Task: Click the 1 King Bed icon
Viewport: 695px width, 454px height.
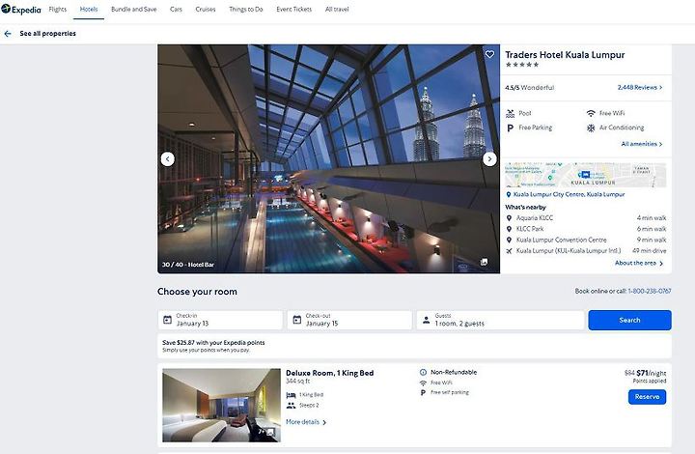Action: pos(291,395)
